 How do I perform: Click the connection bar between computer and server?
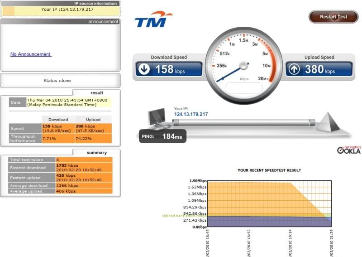coord(244,121)
